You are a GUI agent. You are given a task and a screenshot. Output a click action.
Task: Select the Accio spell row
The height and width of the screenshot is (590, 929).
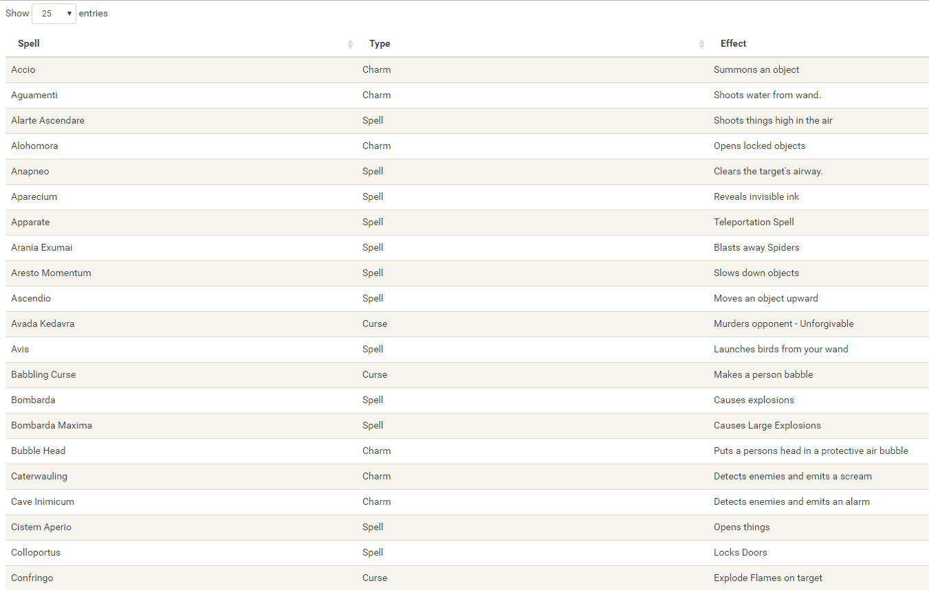pyautogui.click(x=23, y=69)
